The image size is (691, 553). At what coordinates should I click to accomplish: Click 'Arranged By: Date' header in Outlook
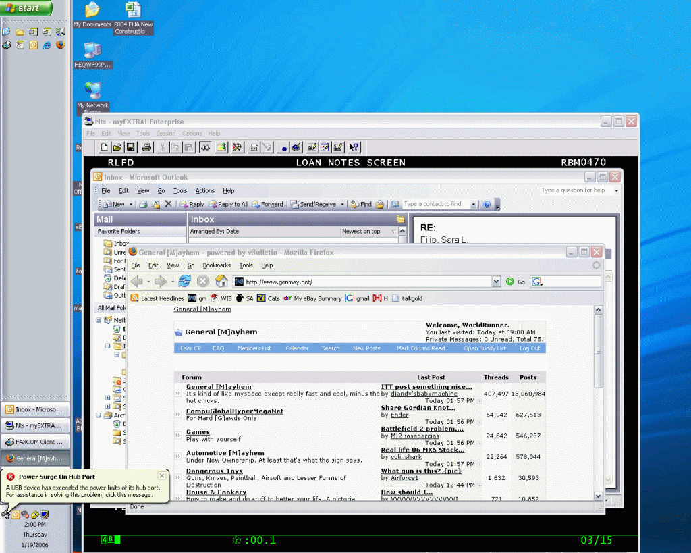coord(214,231)
